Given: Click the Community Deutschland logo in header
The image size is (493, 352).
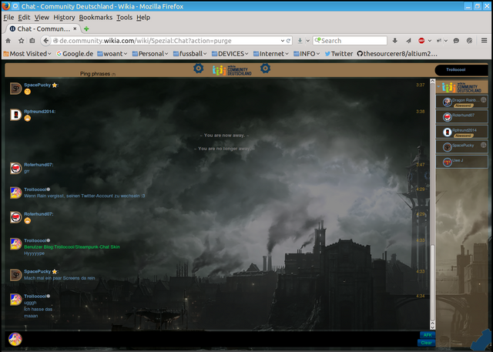Looking at the screenshot, I should pos(232,70).
